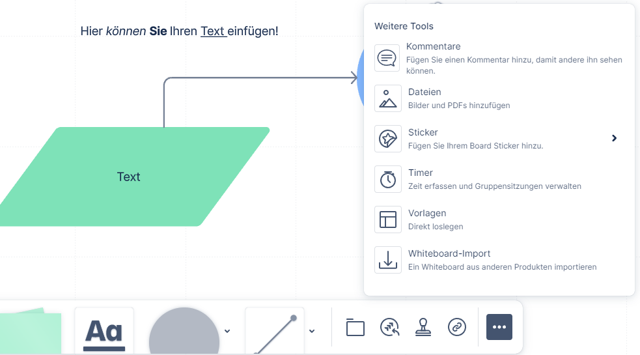Image resolution: width=640 pixels, height=355 pixels.
Task: Choose Dateien menu entry
Action: pyautogui.click(x=499, y=98)
